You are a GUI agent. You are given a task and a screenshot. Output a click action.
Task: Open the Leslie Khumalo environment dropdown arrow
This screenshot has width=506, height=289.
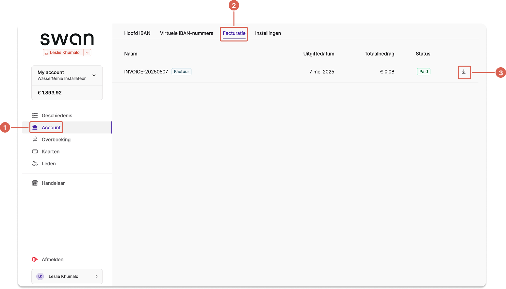coord(87,53)
